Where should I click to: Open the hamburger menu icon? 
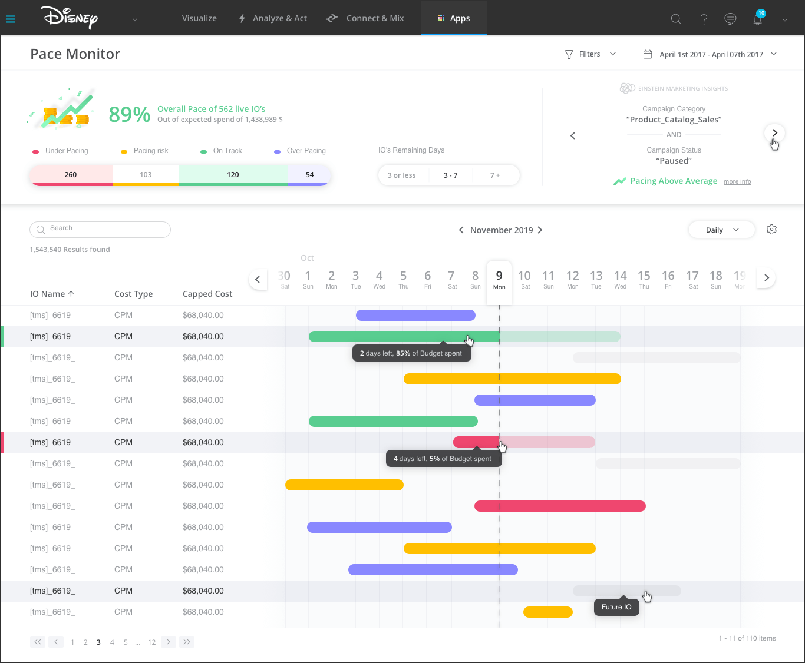(x=11, y=19)
